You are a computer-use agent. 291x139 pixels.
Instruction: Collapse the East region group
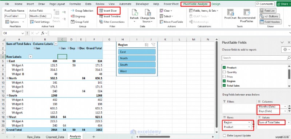coord(8,61)
